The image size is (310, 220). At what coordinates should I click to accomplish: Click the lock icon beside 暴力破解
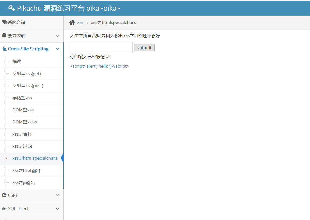point(4,35)
